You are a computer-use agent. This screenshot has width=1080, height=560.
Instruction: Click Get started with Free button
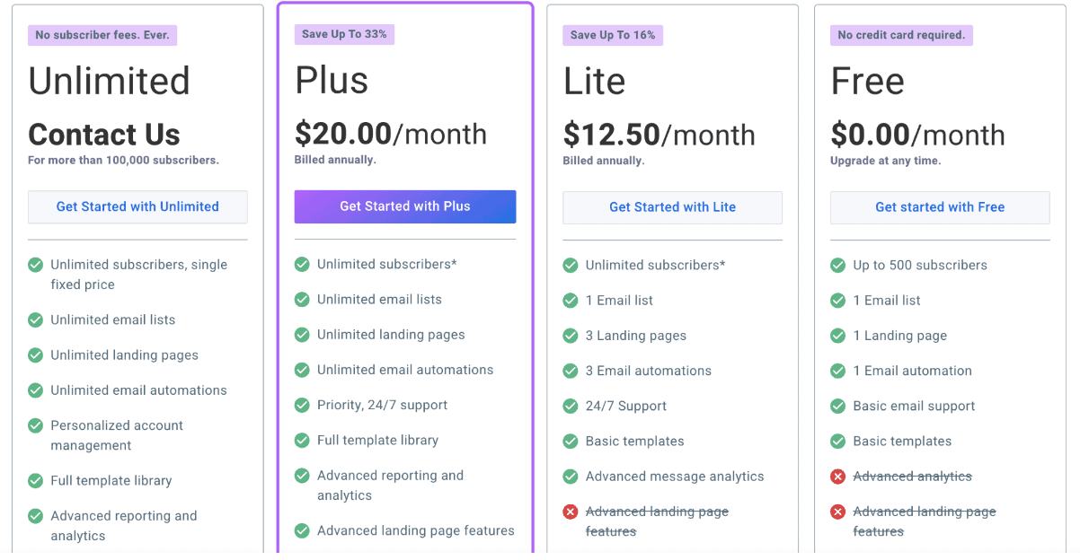[940, 207]
